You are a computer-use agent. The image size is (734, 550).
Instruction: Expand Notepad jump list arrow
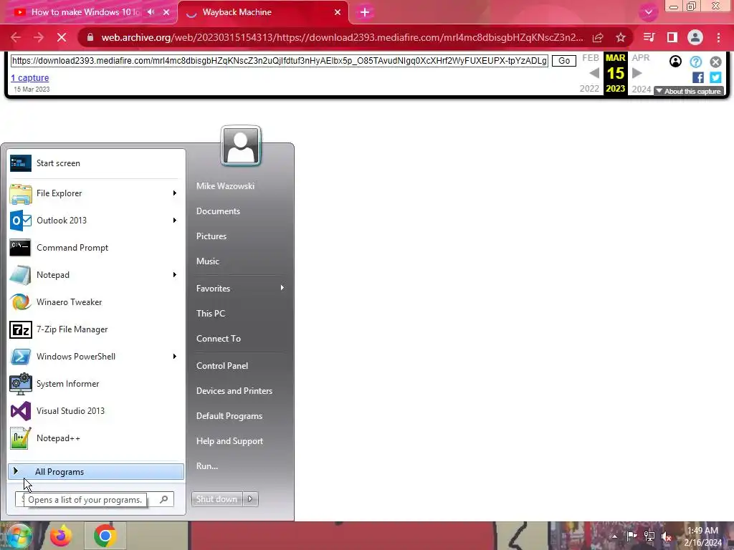tap(175, 275)
